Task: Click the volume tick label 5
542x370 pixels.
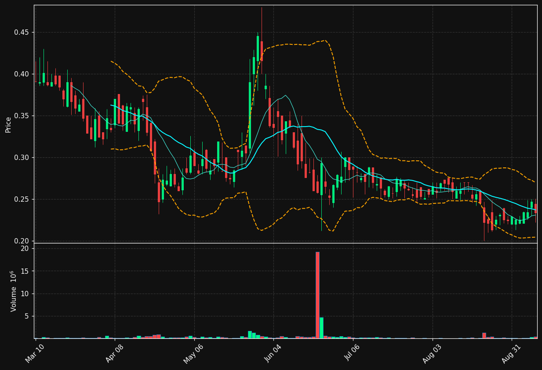Action: click(26, 316)
